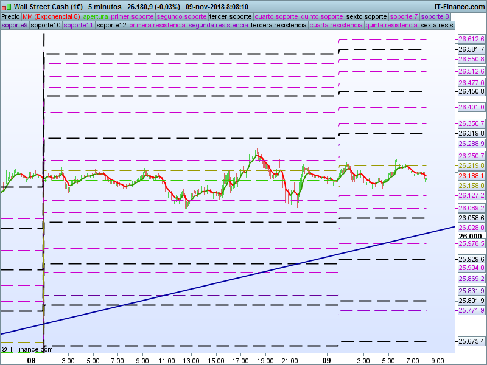Screen dimensions: 487x365
Task: Click the 08 date marker on time axis
Action: 32,361
